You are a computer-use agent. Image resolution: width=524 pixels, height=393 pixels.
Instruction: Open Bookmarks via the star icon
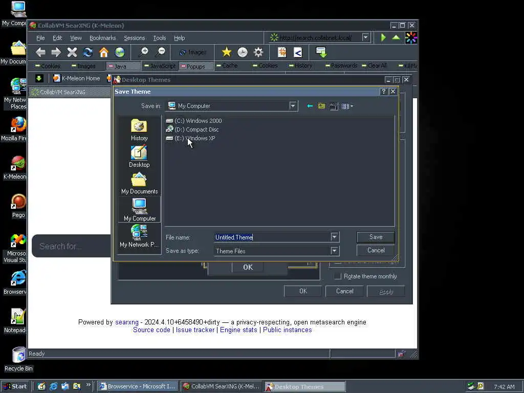226,52
